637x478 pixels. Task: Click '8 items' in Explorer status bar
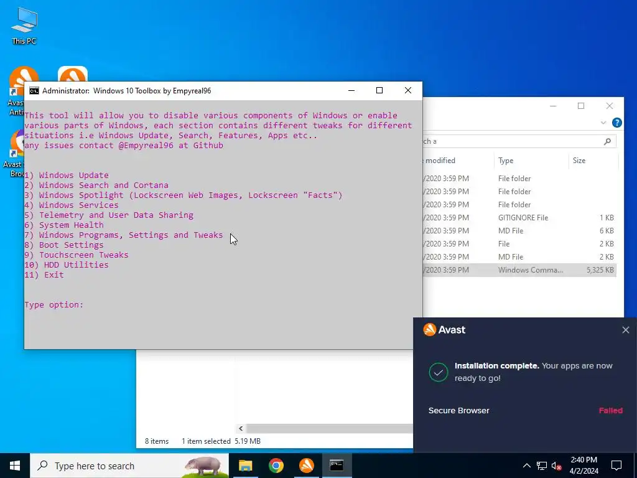[x=157, y=441]
